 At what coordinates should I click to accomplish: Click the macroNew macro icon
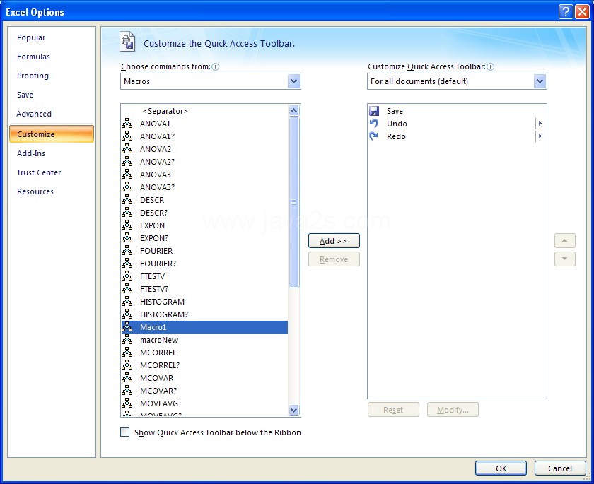click(127, 339)
